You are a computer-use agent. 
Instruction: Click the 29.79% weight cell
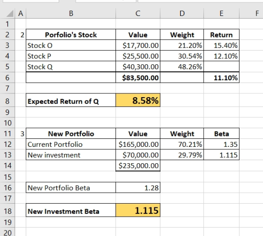coord(182,155)
